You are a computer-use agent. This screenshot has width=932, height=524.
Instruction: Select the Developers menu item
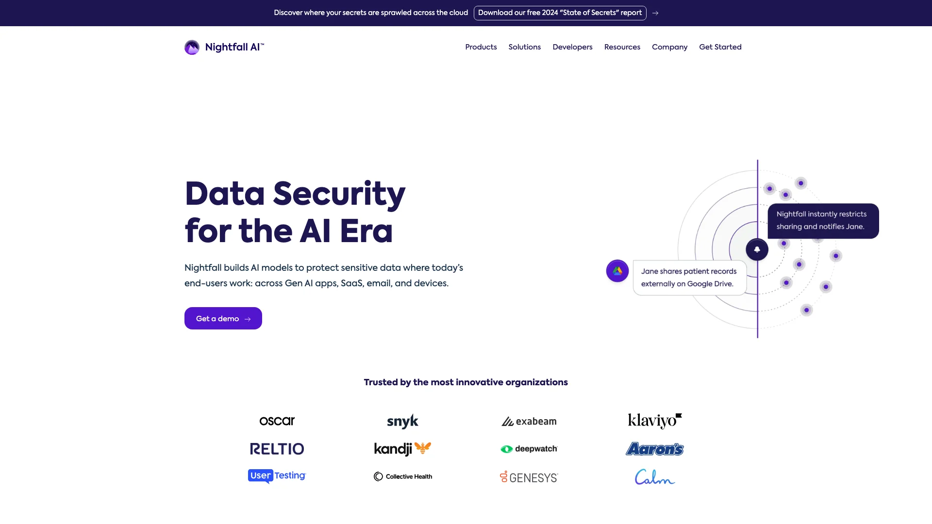click(x=572, y=47)
